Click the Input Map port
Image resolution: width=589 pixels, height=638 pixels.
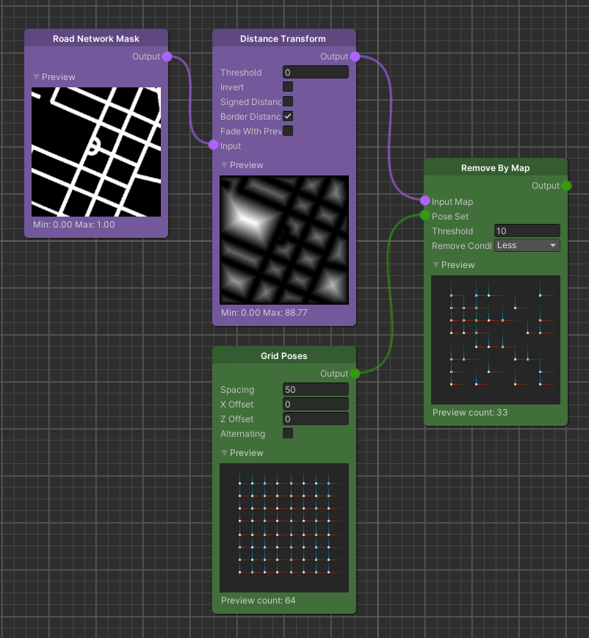coord(425,201)
